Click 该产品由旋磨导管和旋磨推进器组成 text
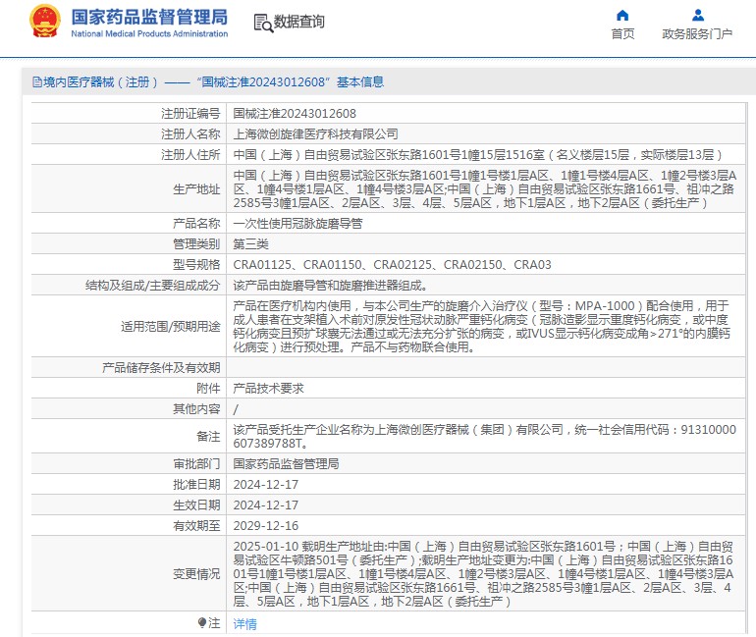The image size is (756, 637). (330, 286)
